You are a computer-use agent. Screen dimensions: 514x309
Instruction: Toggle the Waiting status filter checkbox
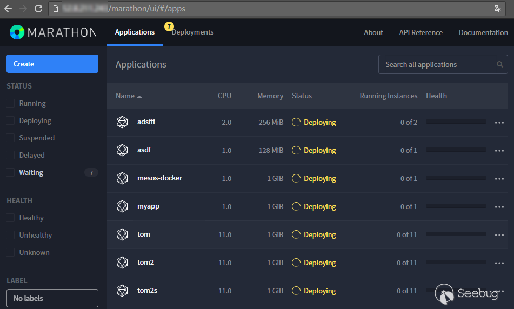pyautogui.click(x=10, y=172)
